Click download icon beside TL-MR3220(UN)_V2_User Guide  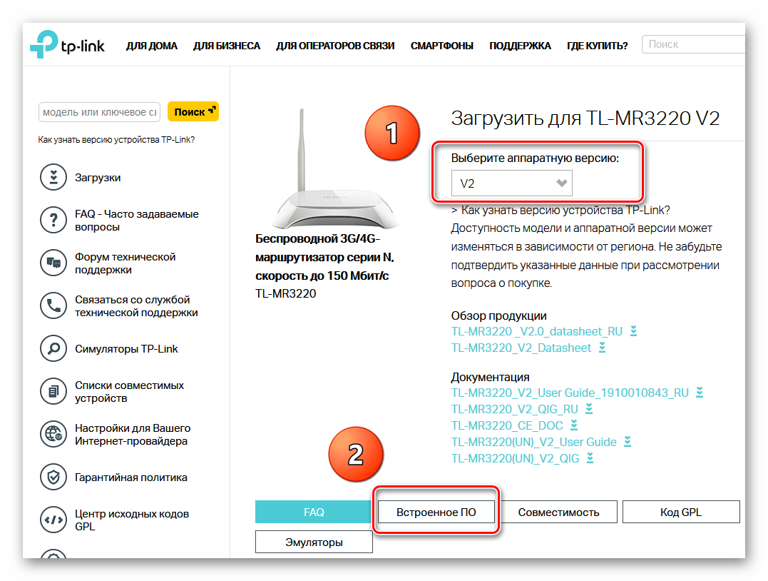628,442
